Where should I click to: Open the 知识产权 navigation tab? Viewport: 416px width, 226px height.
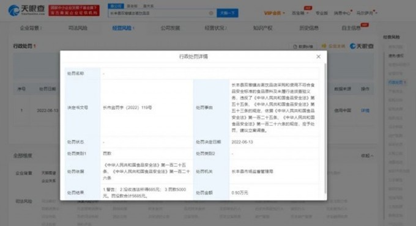262,28
